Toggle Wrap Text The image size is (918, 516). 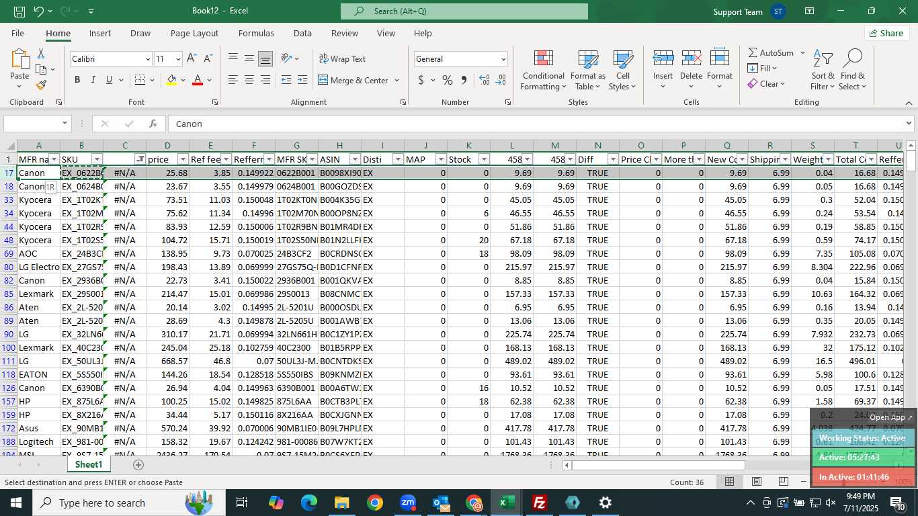click(x=343, y=59)
